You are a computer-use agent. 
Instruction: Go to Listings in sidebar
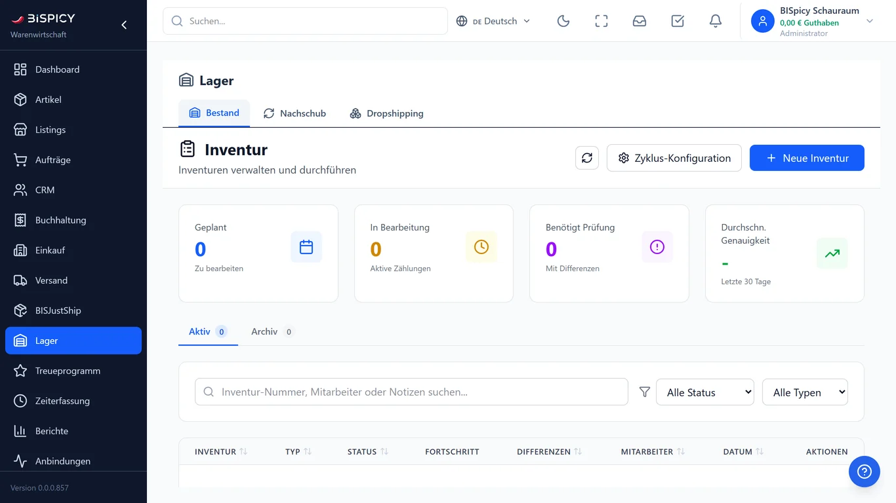[x=73, y=130]
